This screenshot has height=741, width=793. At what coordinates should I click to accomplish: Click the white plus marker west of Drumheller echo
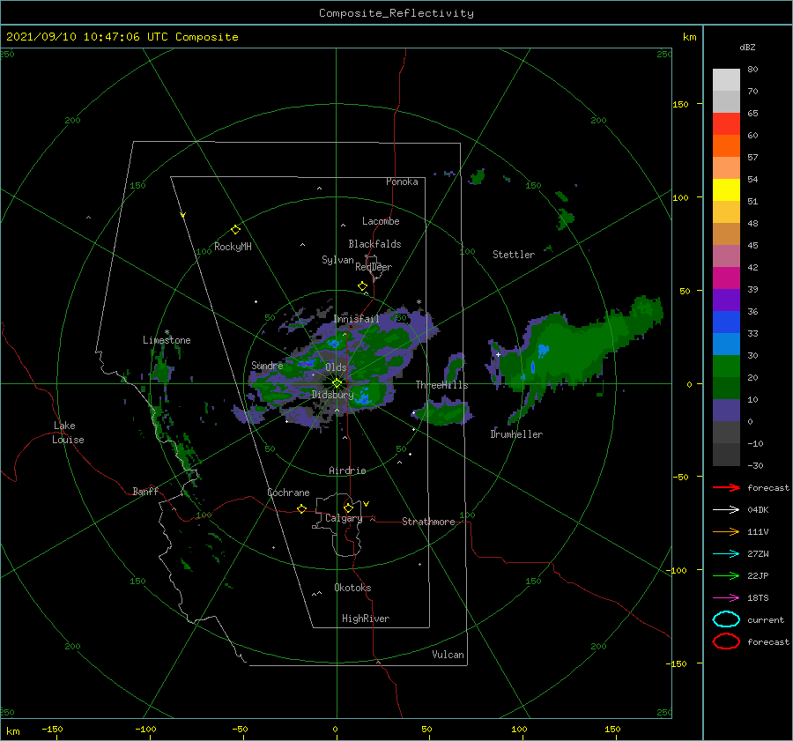click(x=498, y=354)
